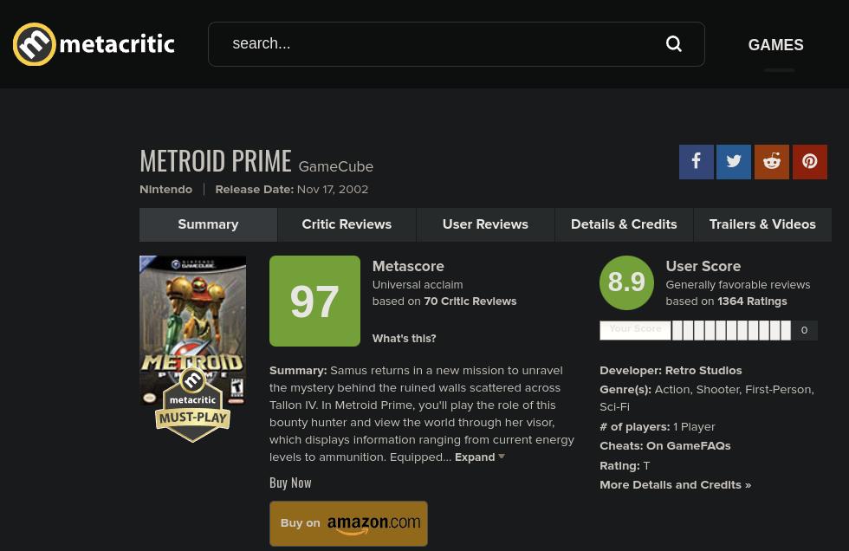The width and height of the screenshot is (849, 551).
Task: Click the Release Date Nov 17, 2002 text
Action: point(291,190)
